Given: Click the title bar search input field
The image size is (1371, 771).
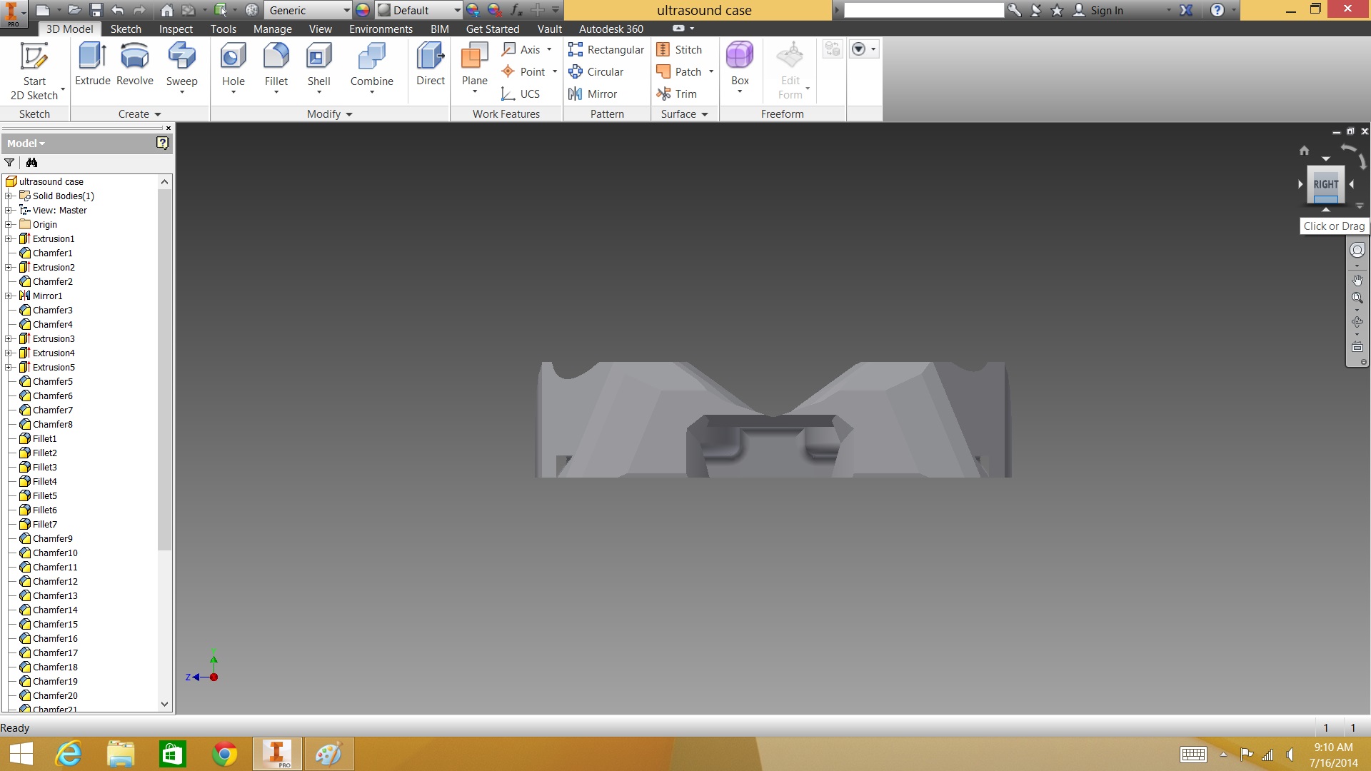Looking at the screenshot, I should (923, 10).
